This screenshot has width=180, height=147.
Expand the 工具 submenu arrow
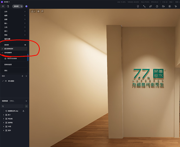[x=25, y=27]
